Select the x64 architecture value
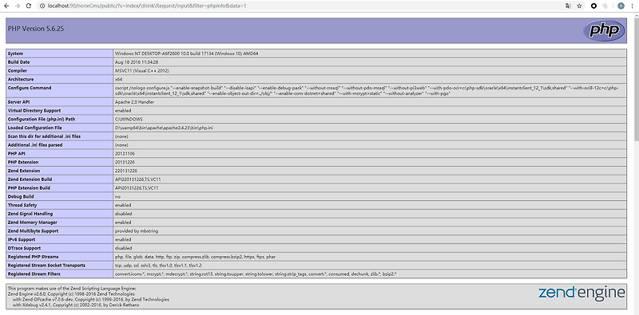639x315 pixels. (x=118, y=80)
